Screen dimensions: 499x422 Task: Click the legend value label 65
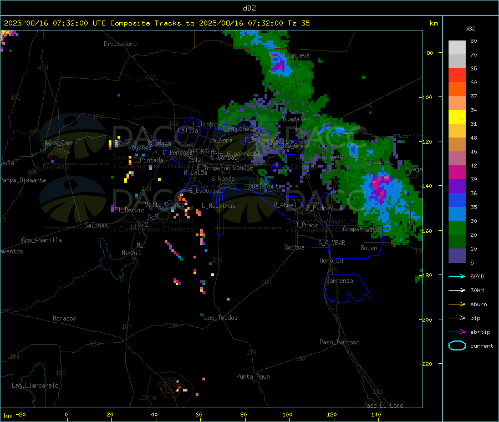(x=473, y=68)
